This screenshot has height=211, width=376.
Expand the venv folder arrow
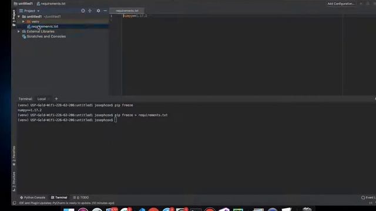[x=23, y=22]
